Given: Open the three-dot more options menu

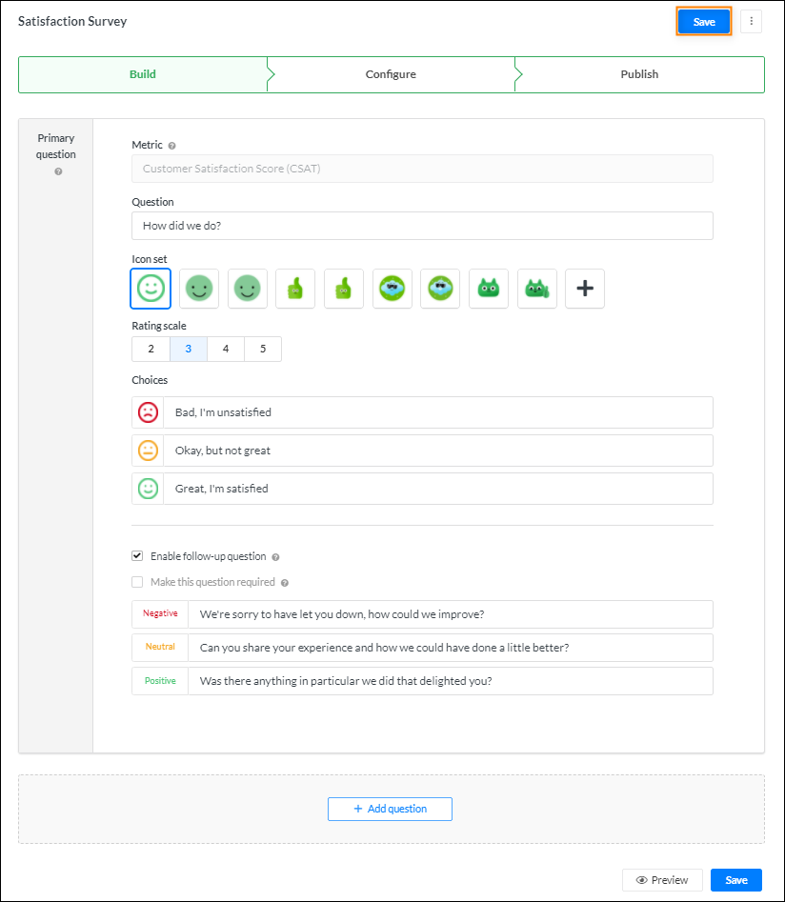Looking at the screenshot, I should [x=751, y=22].
